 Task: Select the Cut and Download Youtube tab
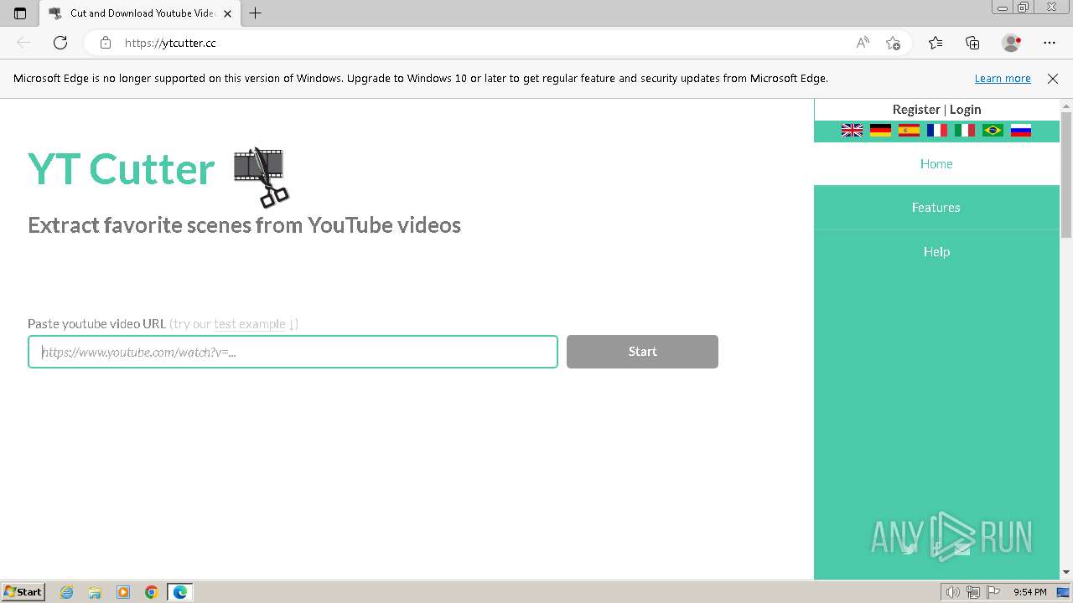click(139, 13)
